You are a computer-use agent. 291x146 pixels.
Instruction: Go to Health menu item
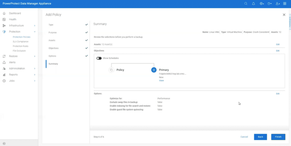13,19
